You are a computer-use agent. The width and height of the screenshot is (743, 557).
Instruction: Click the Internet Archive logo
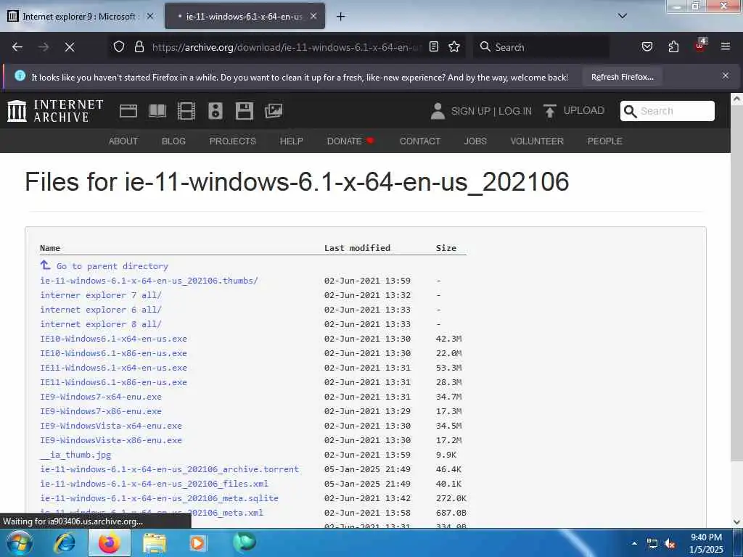pyautogui.click(x=55, y=111)
